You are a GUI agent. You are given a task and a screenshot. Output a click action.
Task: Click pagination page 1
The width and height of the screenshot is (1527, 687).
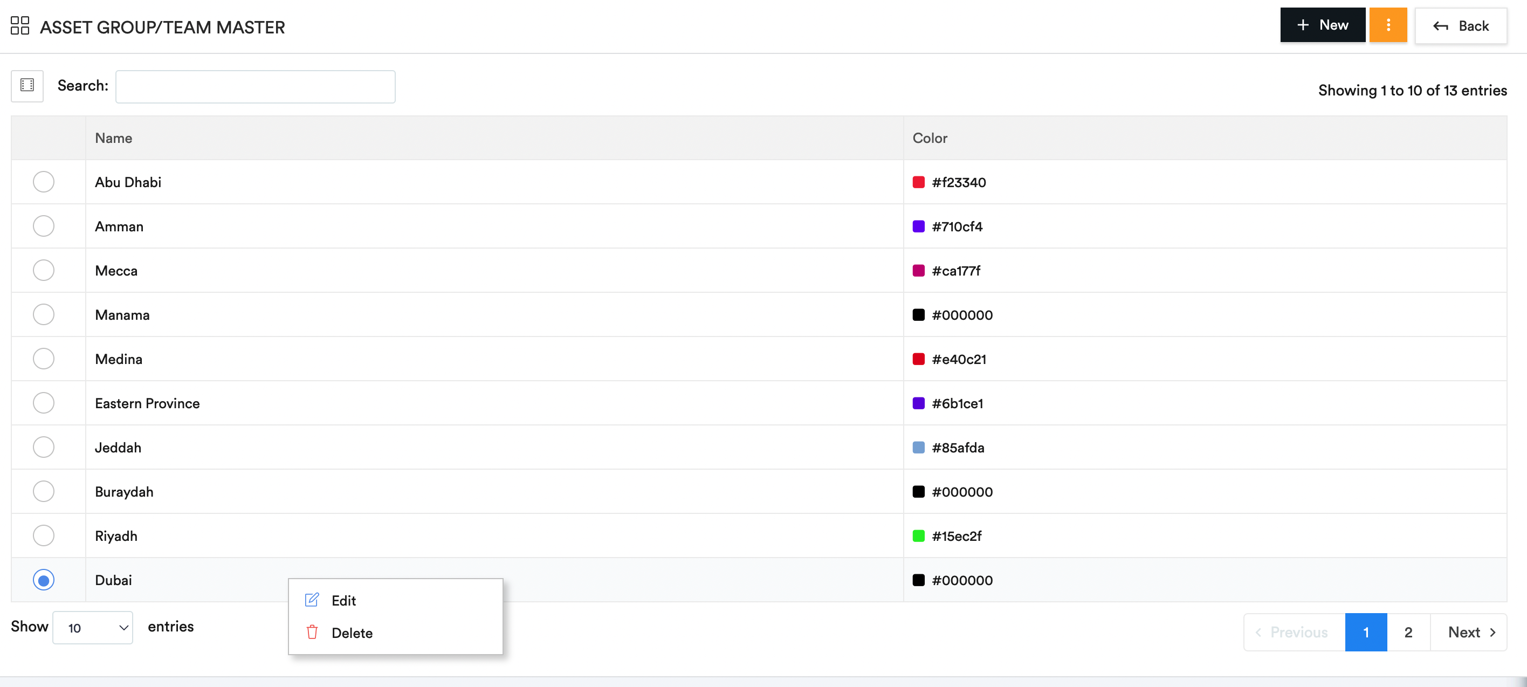(1366, 632)
